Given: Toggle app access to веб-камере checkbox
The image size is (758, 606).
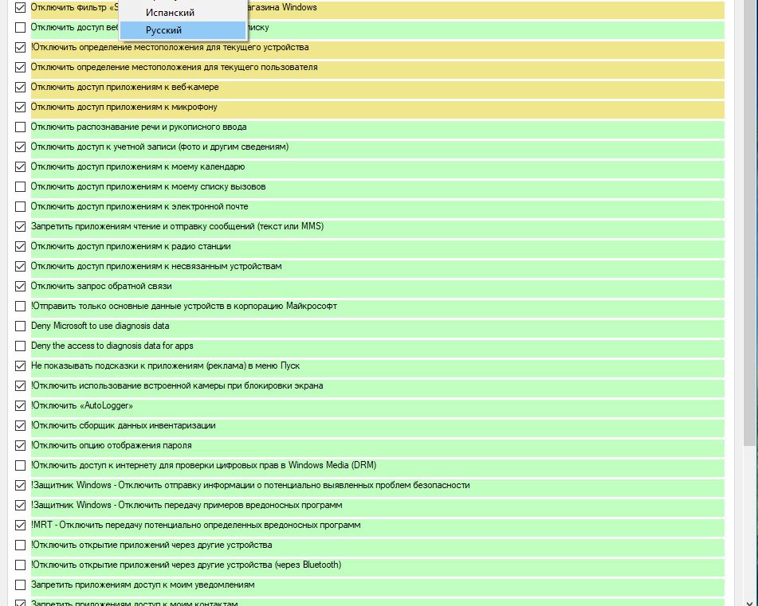Looking at the screenshot, I should pyautogui.click(x=20, y=87).
